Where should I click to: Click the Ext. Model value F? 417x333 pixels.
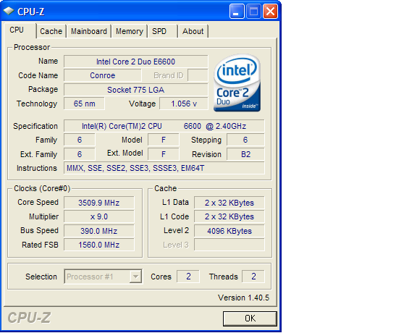pos(164,154)
